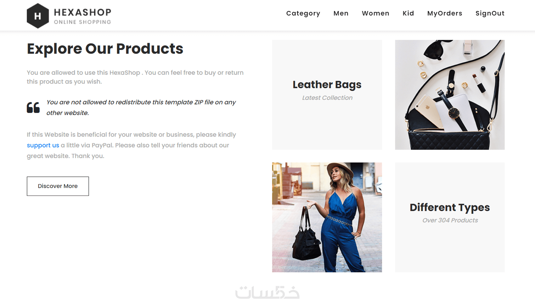
Task: Click the 'Over 304 Products' subtitle
Action: (x=450, y=220)
